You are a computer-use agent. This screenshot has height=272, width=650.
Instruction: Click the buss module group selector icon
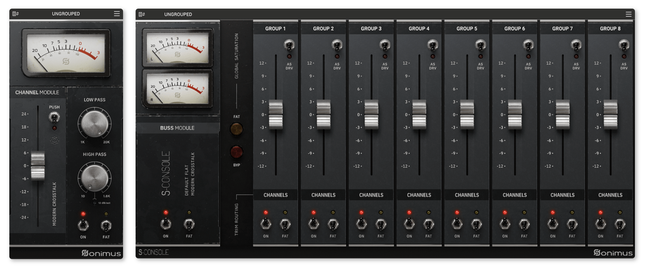142,14
